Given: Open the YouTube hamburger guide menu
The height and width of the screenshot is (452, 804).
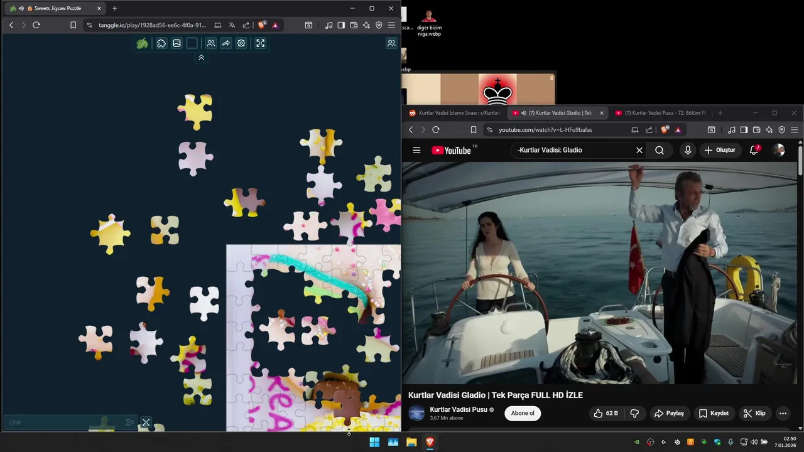Looking at the screenshot, I should pos(416,150).
